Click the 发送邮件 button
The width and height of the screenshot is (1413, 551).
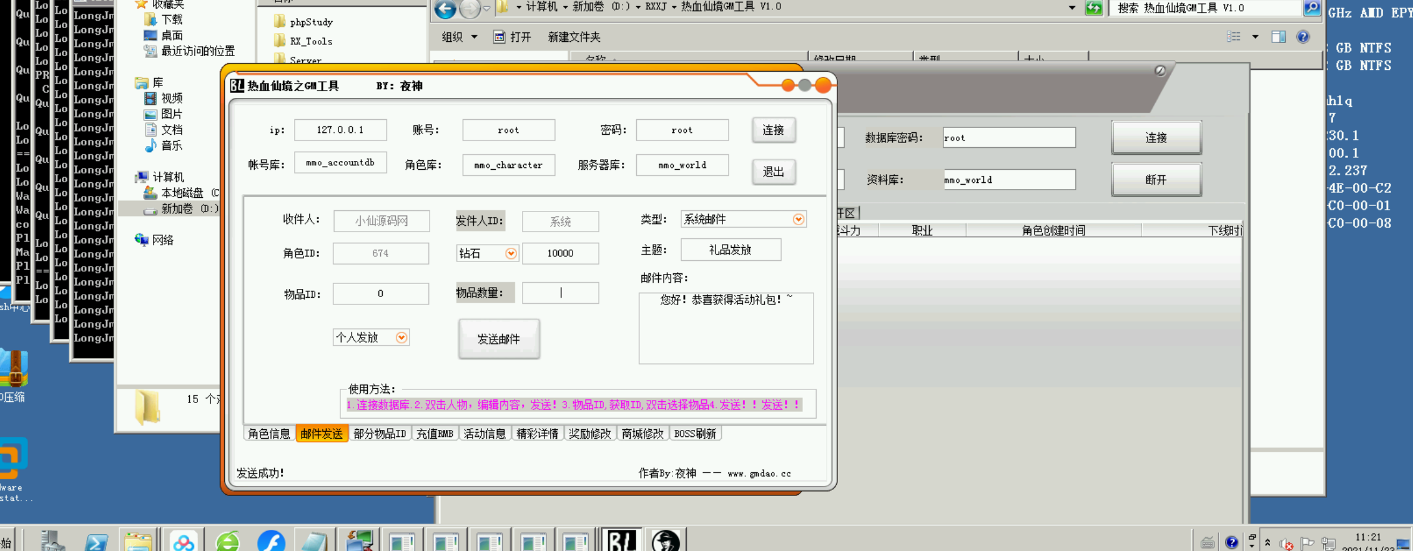(498, 339)
